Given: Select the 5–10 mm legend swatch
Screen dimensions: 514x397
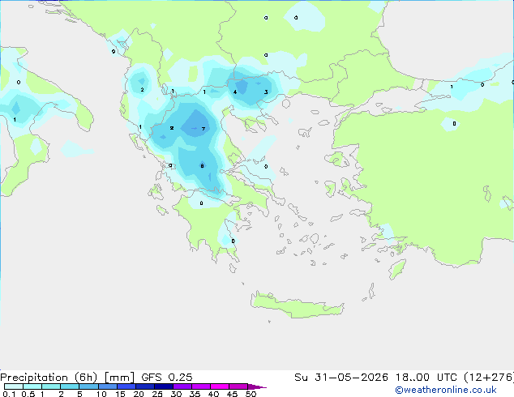Looking at the screenshot, I should point(88,386).
